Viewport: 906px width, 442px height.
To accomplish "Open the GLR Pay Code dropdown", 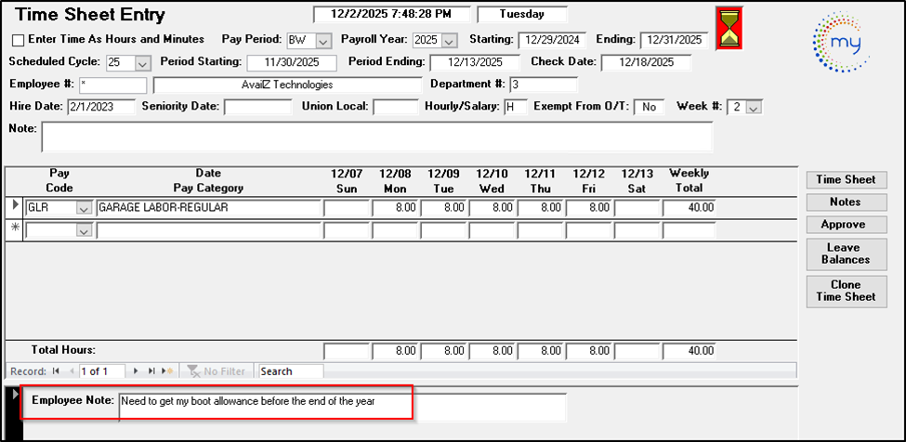I will (85, 208).
